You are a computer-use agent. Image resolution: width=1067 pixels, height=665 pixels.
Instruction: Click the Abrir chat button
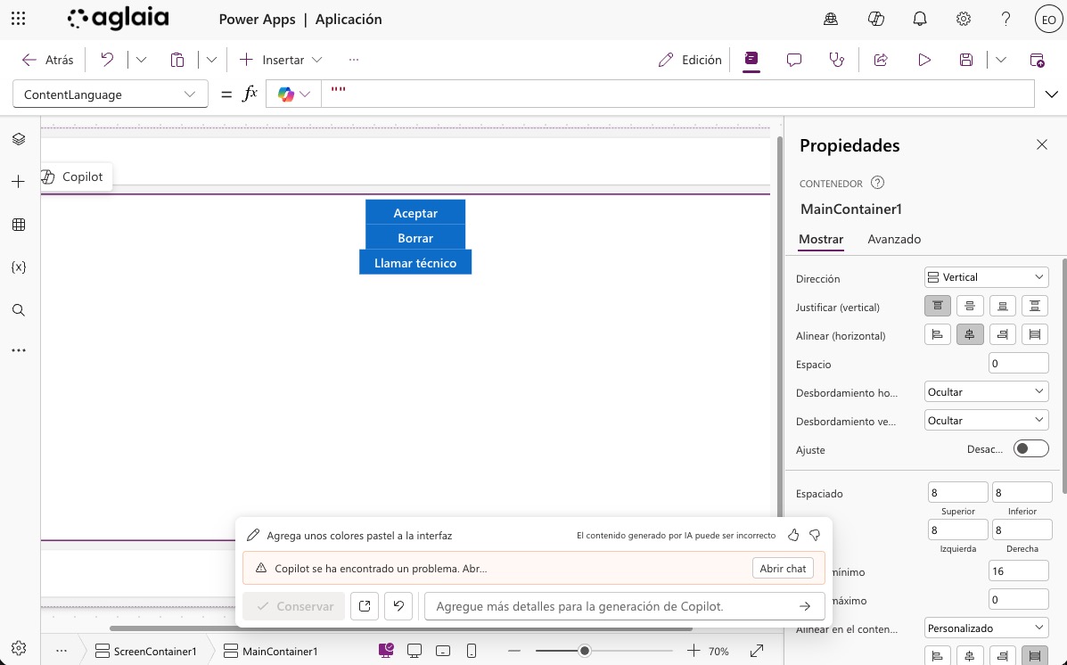(782, 568)
